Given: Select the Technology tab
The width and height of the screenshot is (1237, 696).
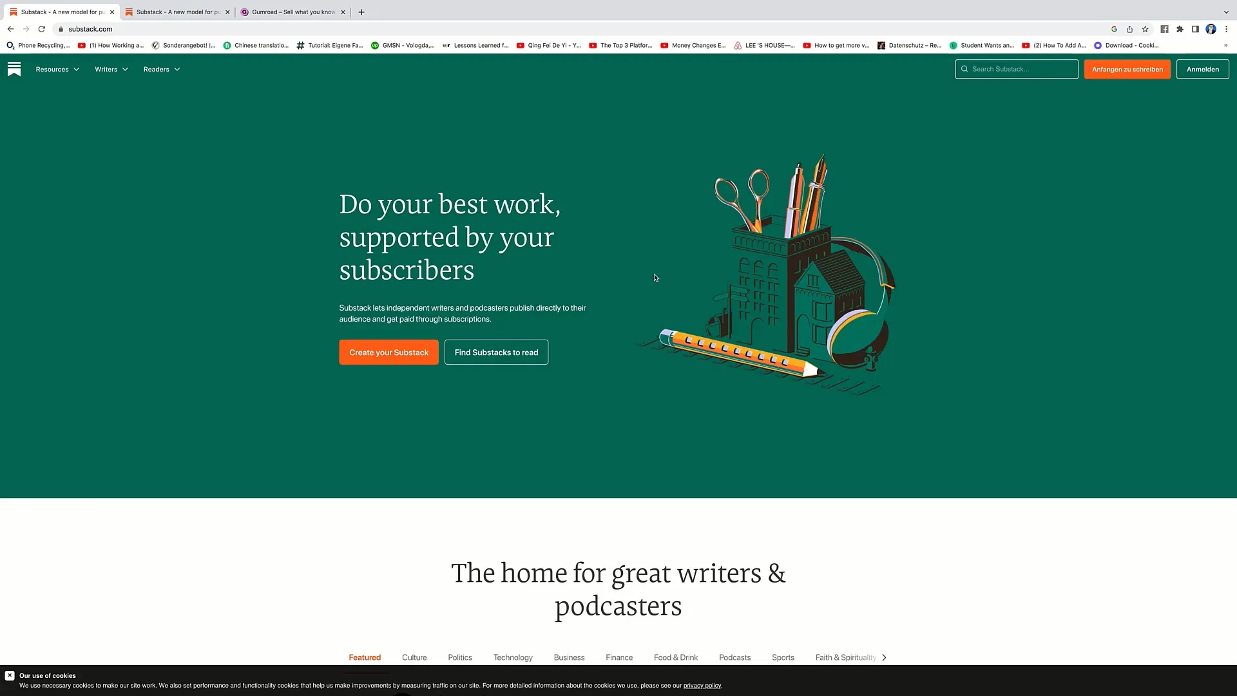Looking at the screenshot, I should (x=513, y=657).
